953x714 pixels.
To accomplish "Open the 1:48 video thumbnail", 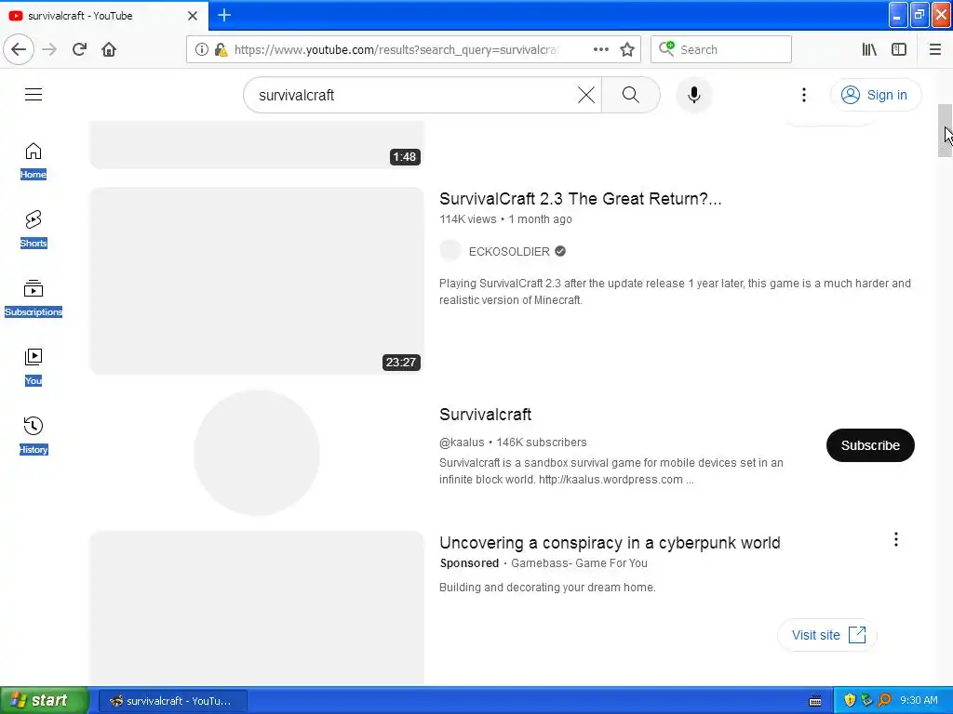I will tap(257, 144).
